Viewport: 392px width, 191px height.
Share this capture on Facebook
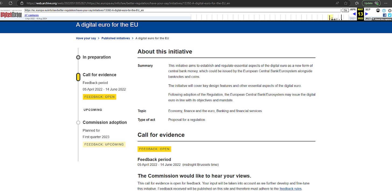point(384,15)
